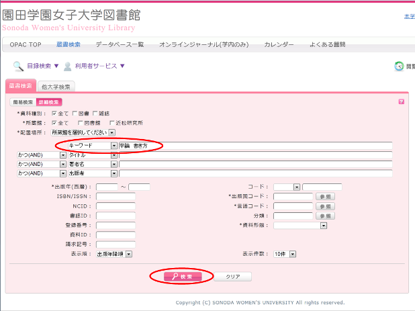This screenshot has height=311, width=415.
Task: Check the 雑誌 material type checkbox
Action: click(95, 114)
